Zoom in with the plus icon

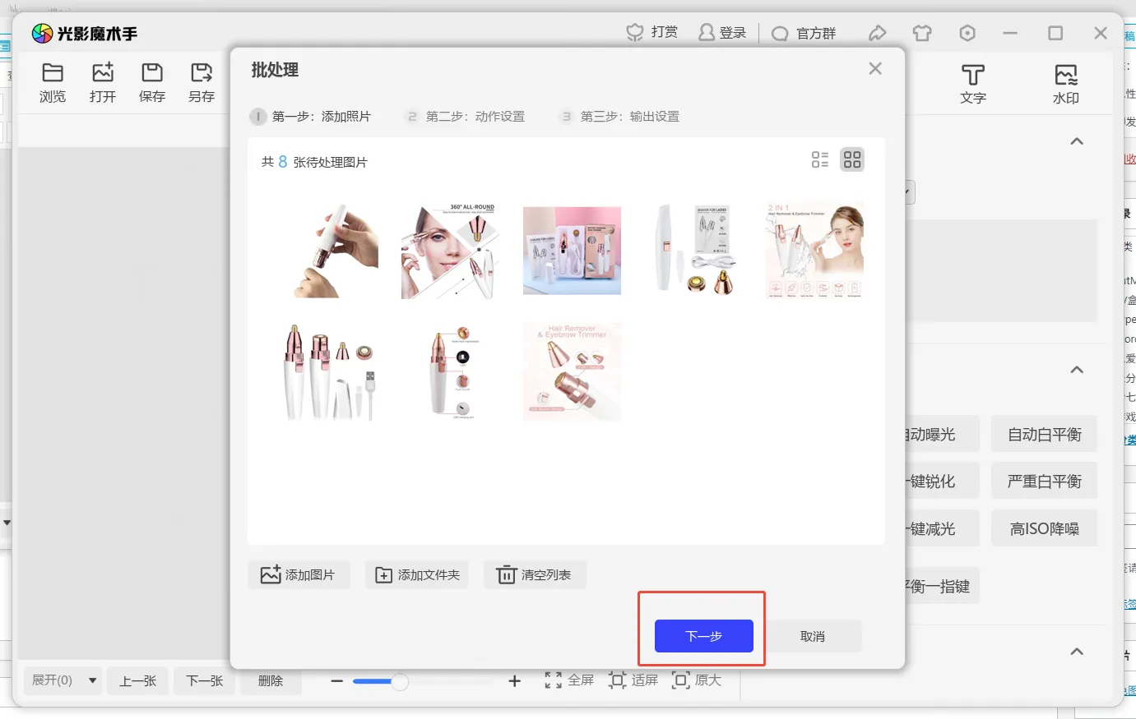[515, 681]
